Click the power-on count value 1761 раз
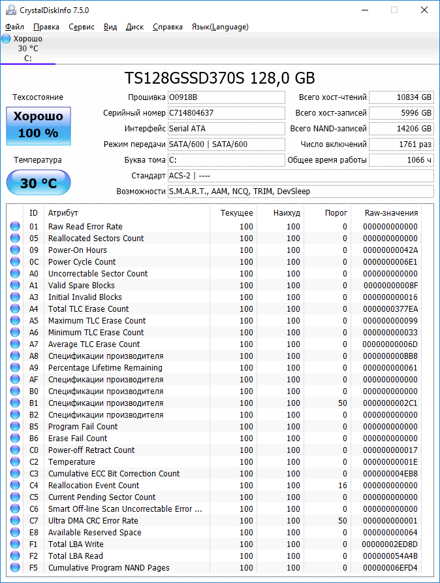Image resolution: width=440 pixels, height=583 pixels. [401, 144]
